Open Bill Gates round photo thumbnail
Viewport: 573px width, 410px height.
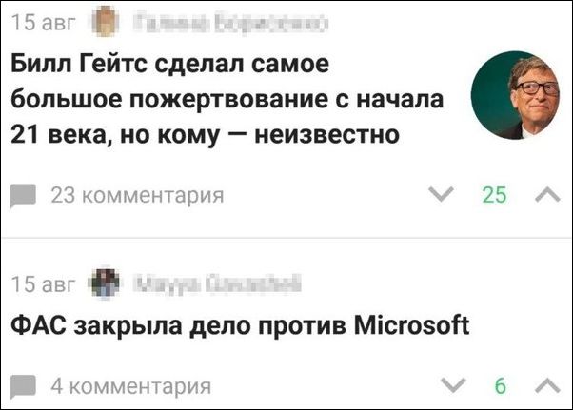coord(515,95)
